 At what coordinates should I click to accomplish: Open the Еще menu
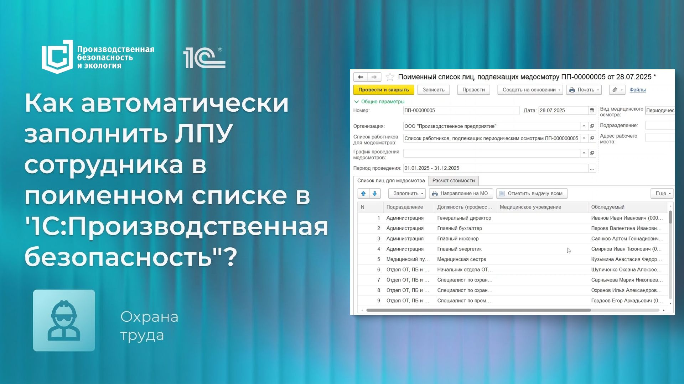[x=662, y=193]
